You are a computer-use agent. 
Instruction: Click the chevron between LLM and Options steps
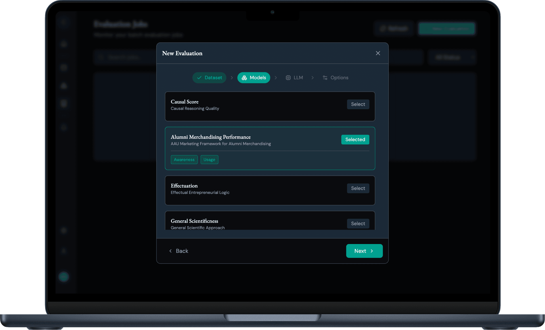coord(313,77)
